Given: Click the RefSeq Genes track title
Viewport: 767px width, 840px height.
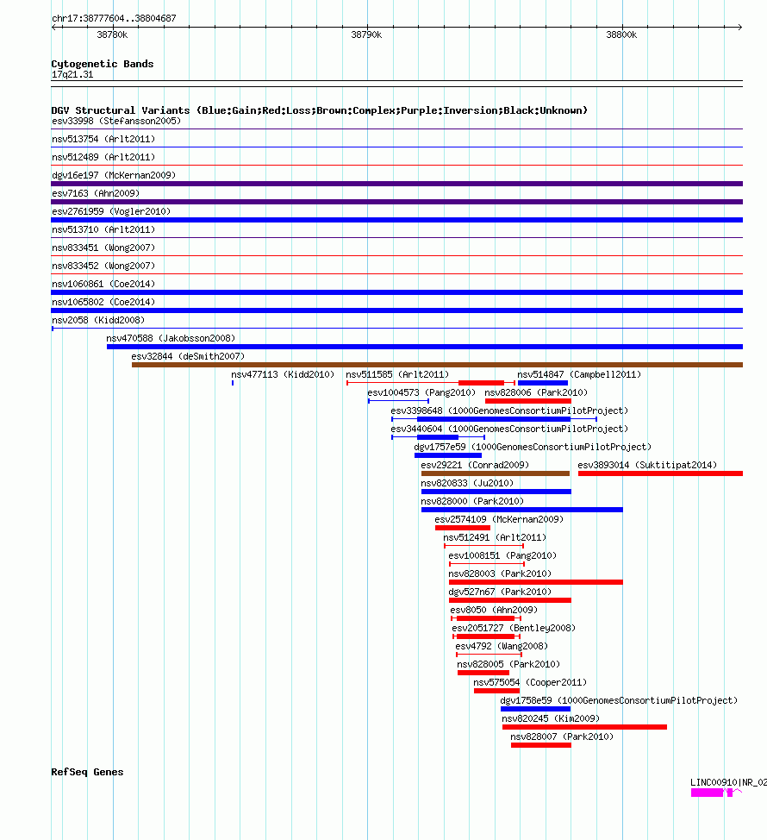Looking at the screenshot, I should coord(87,772).
